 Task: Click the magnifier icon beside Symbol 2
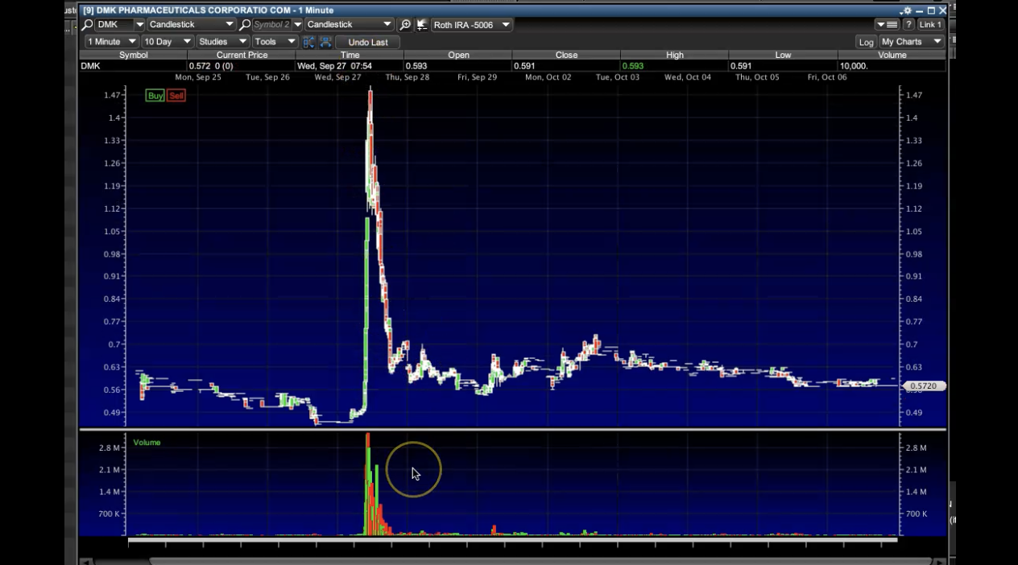coord(245,25)
